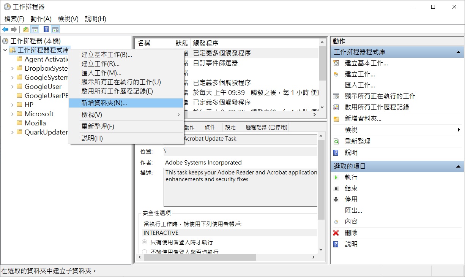Expand the GoogleSystem folder node
Image resolution: width=465 pixels, height=277 pixels.
pos(12,78)
